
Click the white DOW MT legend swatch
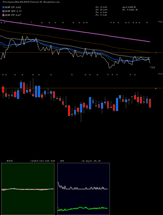[3, 11]
